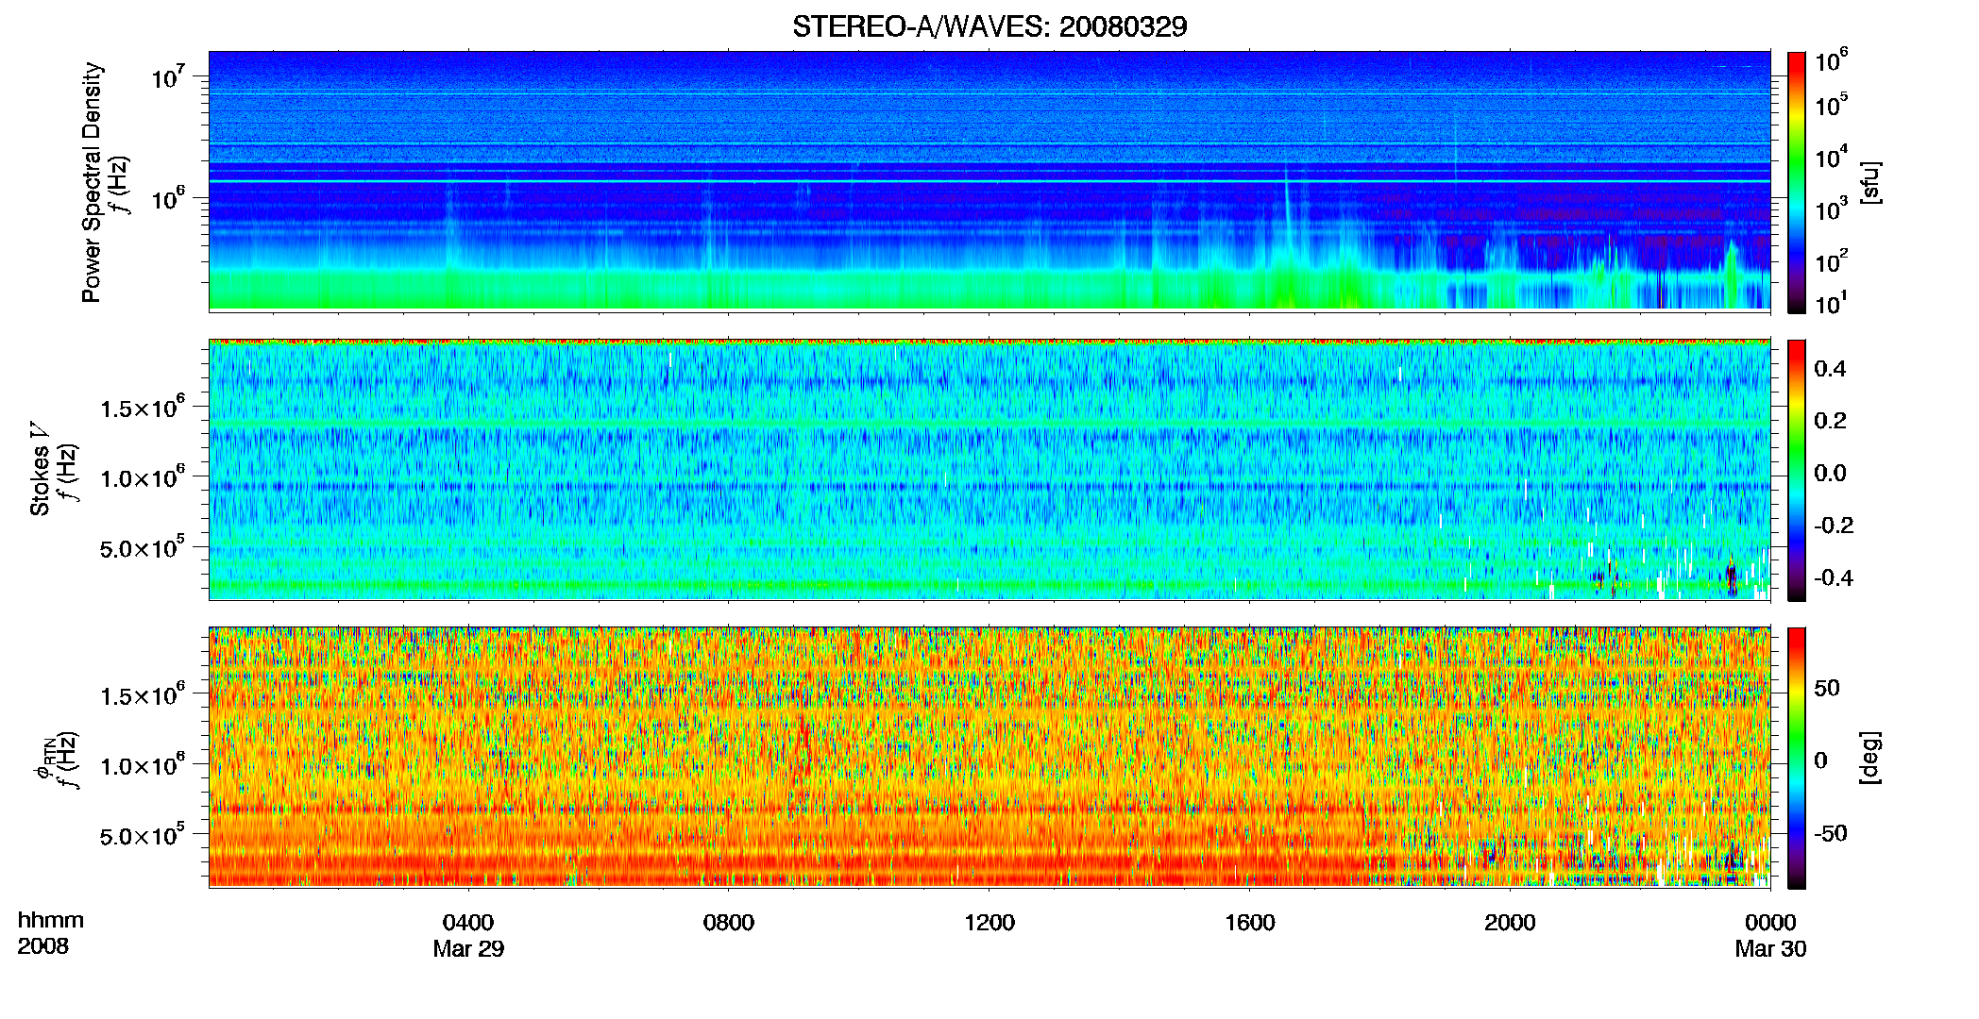Select the 0800 time axis tick label

tap(729, 923)
